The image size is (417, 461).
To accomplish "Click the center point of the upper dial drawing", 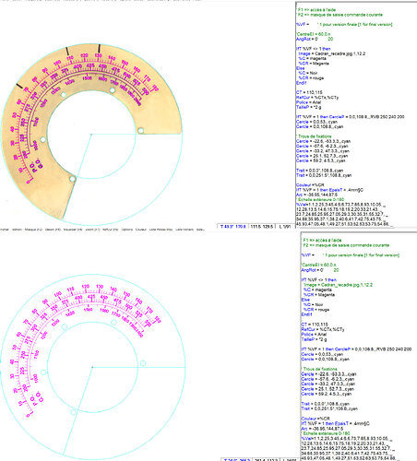I will click(91, 135).
